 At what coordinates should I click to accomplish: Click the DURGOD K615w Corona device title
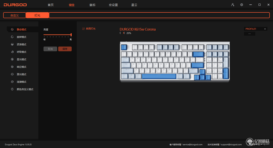click(x=138, y=29)
